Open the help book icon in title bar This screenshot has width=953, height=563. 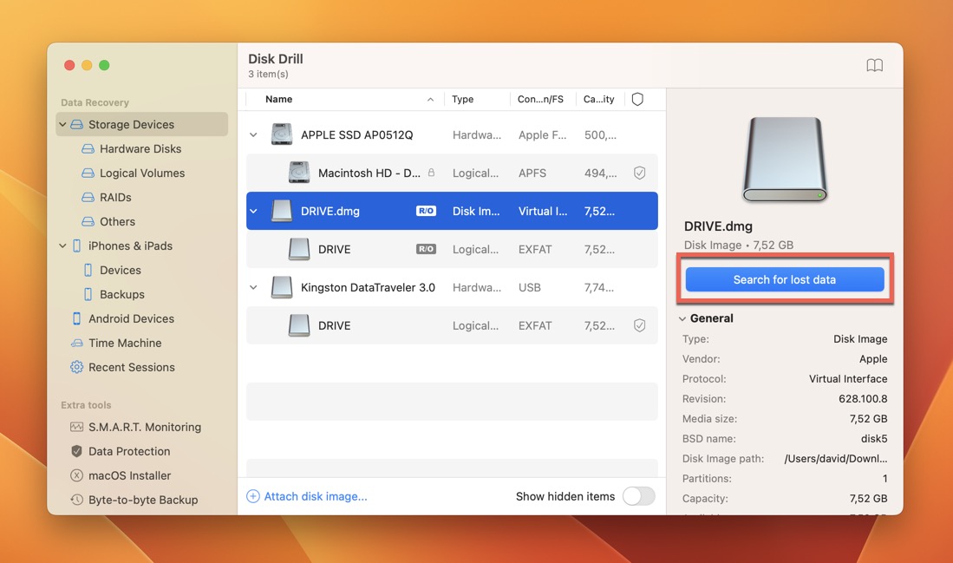tap(874, 65)
